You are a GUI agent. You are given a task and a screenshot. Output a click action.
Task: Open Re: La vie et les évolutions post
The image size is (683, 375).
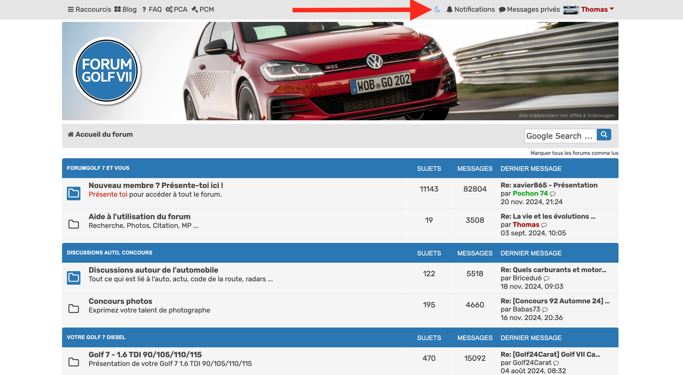[548, 216]
